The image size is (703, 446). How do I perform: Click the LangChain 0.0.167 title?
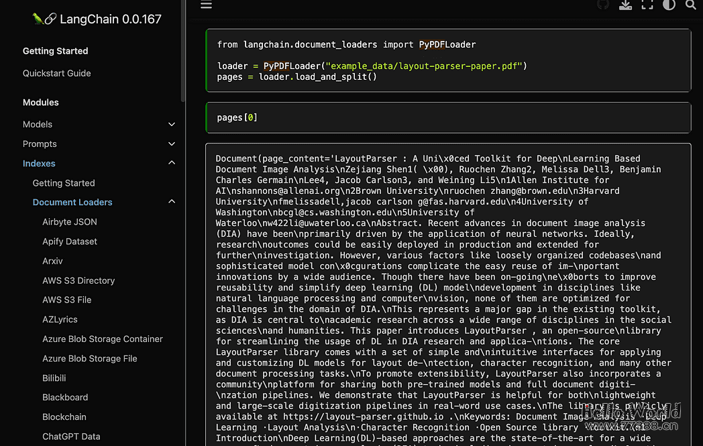click(x=111, y=19)
